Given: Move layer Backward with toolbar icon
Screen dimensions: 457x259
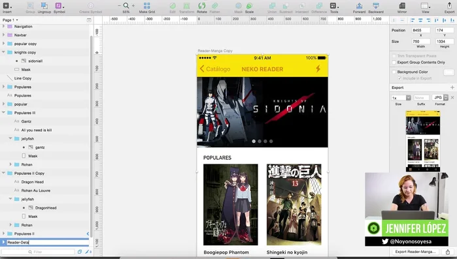Looking at the screenshot, I should (x=376, y=6).
